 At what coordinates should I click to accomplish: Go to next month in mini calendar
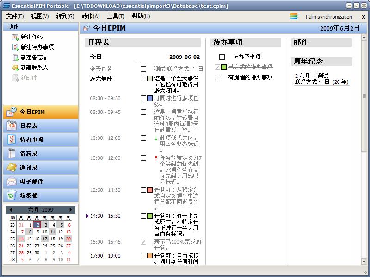71,210
